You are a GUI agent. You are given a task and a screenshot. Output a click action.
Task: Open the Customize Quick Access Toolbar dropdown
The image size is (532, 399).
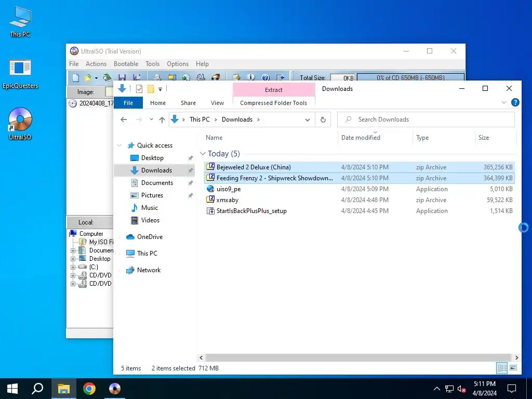160,89
